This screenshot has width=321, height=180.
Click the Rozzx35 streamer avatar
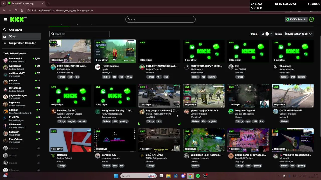pos(142,67)
